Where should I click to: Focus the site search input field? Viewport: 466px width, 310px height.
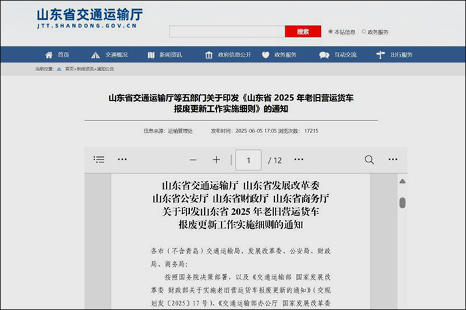(227, 31)
